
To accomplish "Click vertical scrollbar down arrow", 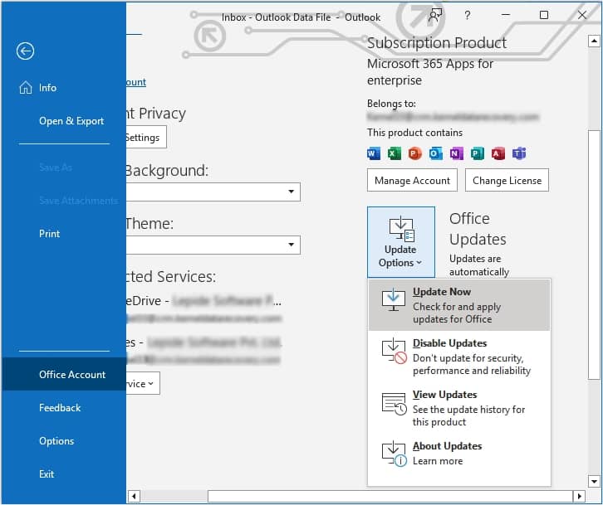I will coord(594,481).
